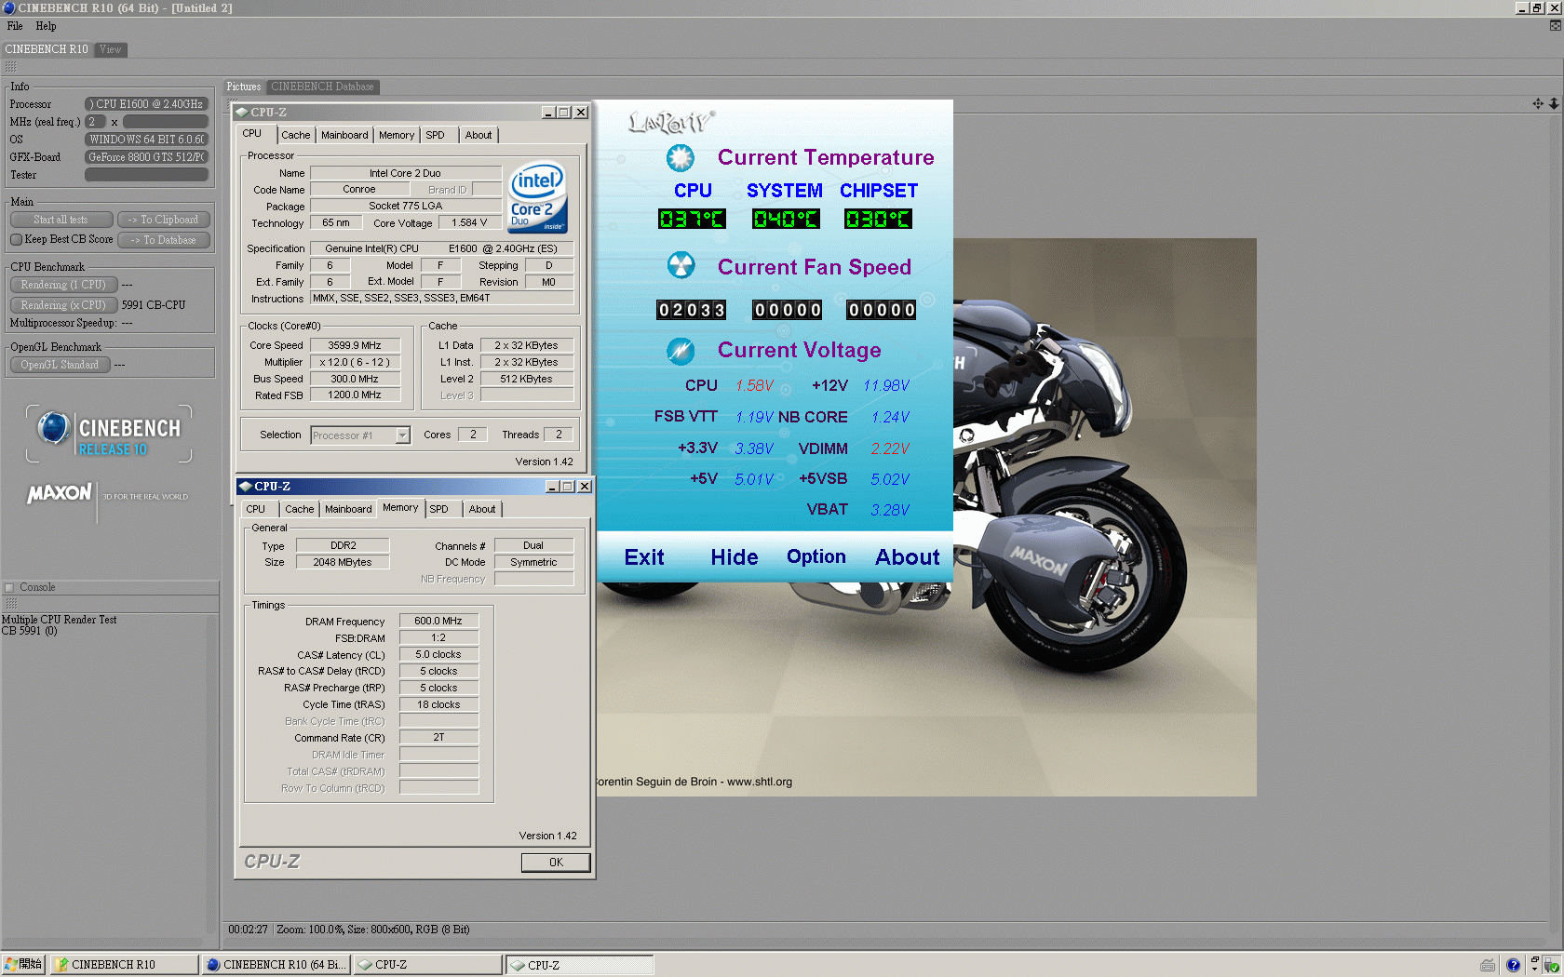Click the GFX-Board field
The height and width of the screenshot is (977, 1564).
146,157
